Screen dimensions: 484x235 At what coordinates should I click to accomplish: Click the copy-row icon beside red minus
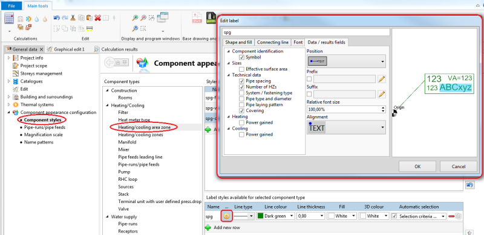coord(459,216)
